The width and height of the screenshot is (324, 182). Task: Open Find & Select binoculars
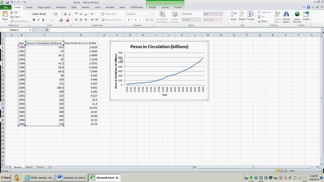coord(286,17)
